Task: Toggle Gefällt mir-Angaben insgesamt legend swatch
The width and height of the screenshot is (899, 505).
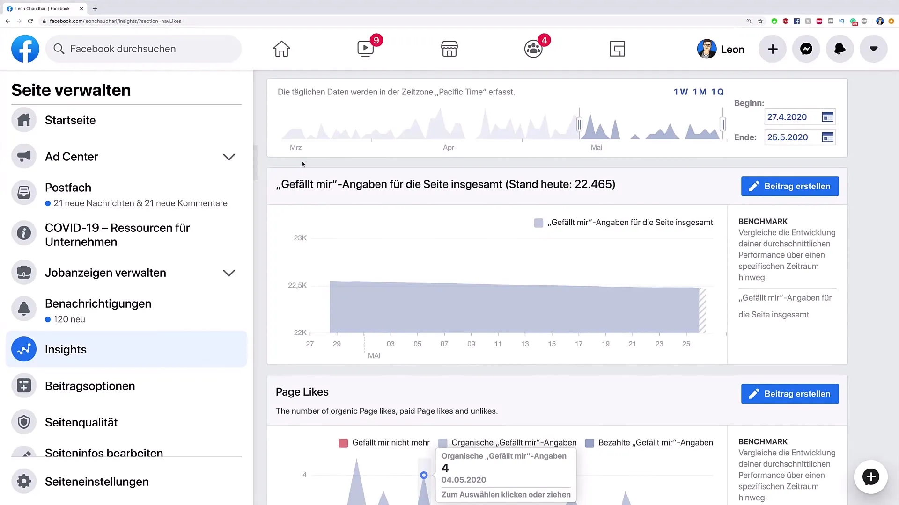Action: click(538, 223)
